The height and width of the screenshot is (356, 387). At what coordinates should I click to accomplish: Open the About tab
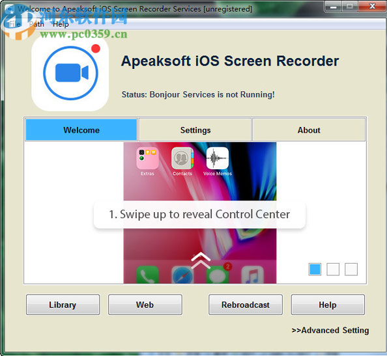309,130
